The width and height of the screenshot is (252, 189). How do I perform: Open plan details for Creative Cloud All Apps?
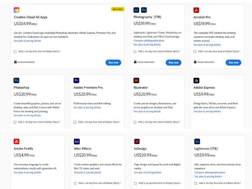pyautogui.click(x=27, y=41)
